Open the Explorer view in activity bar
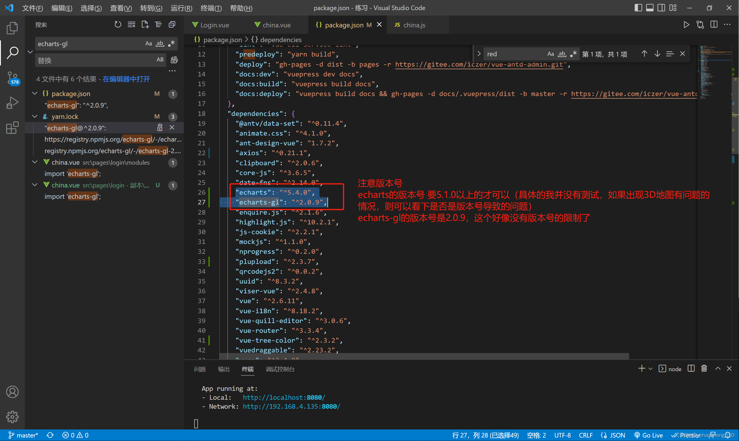This screenshot has width=739, height=441. click(12, 28)
